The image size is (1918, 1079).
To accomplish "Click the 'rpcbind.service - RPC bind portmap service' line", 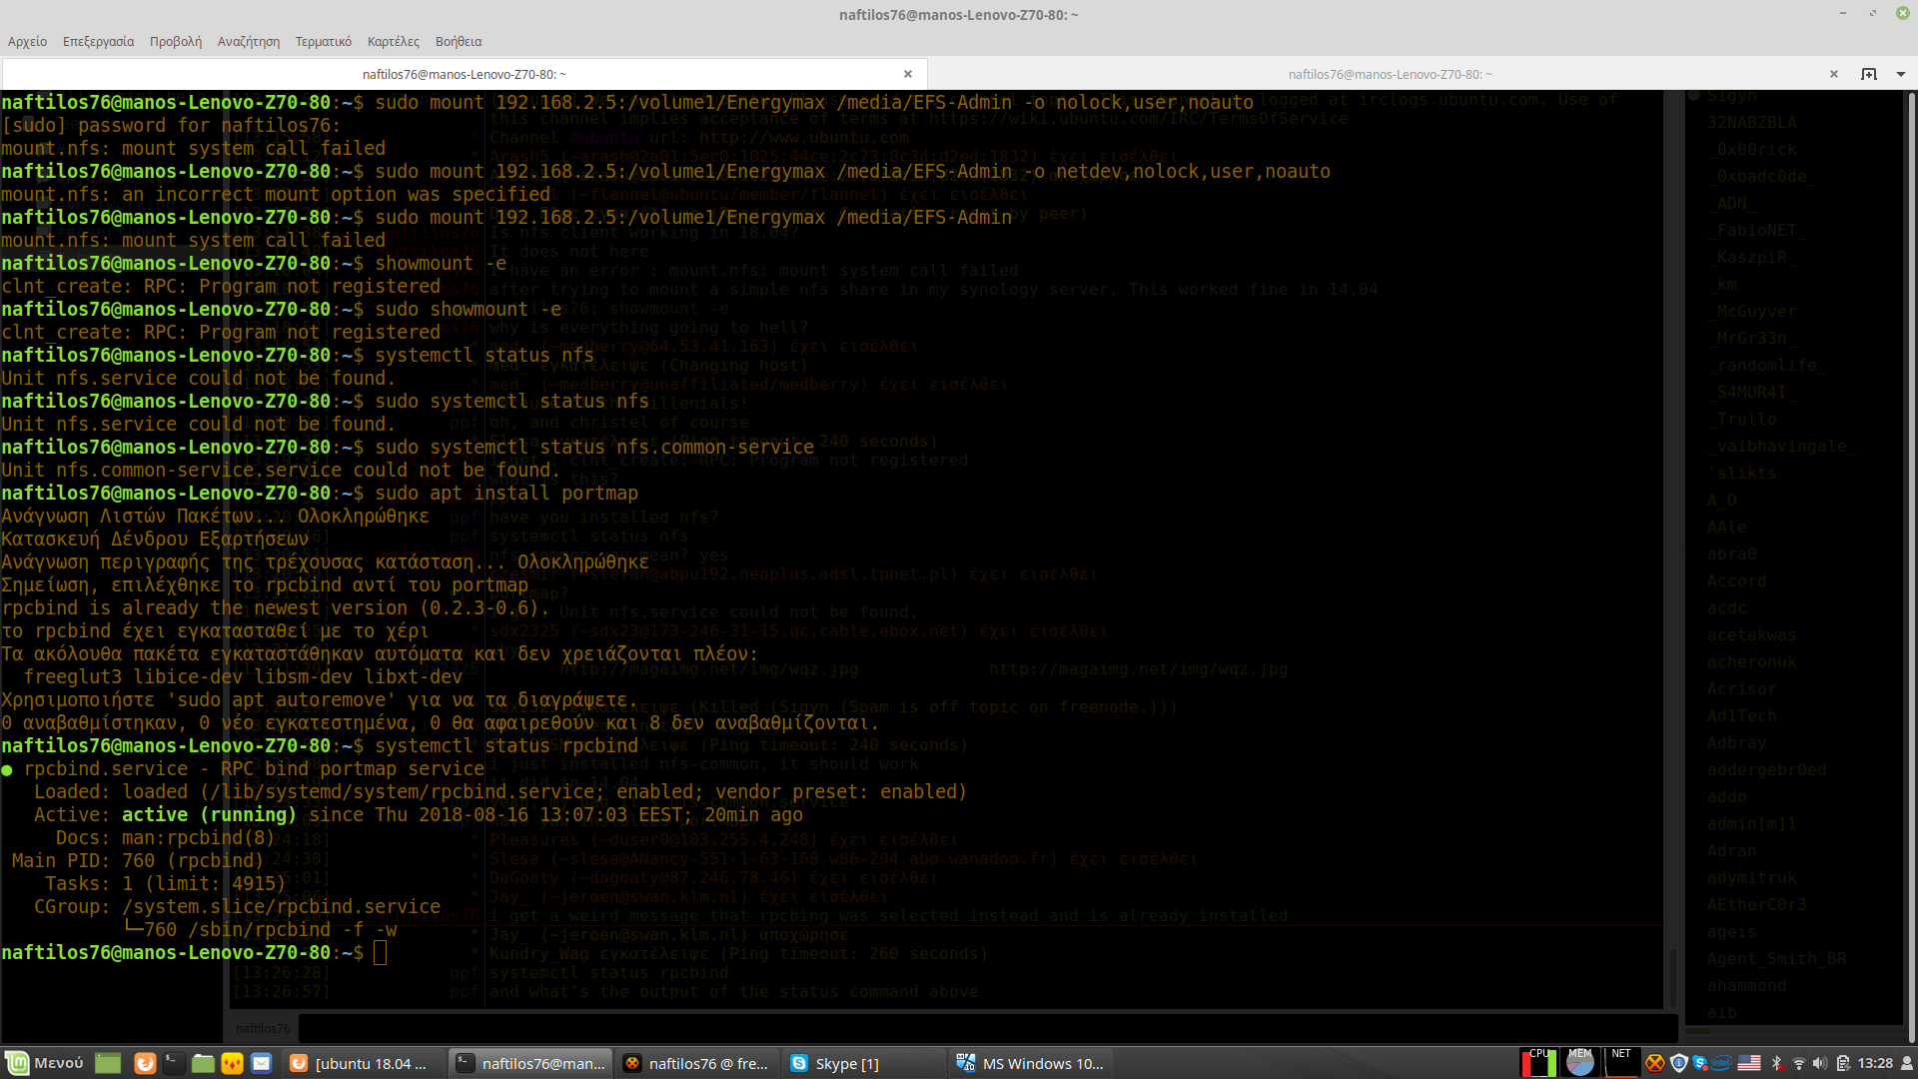I will pyautogui.click(x=243, y=769).
